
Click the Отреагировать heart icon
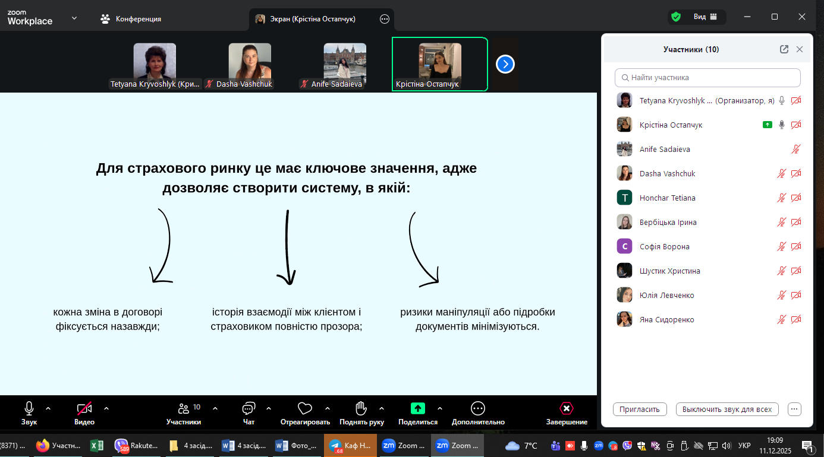305,408
